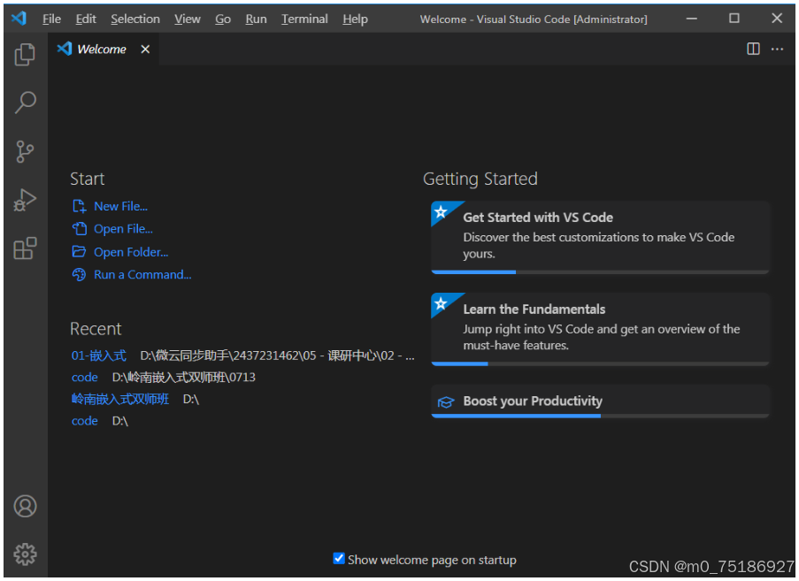This screenshot has height=581, width=799.
Task: Open the Selection menu
Action: click(x=135, y=19)
